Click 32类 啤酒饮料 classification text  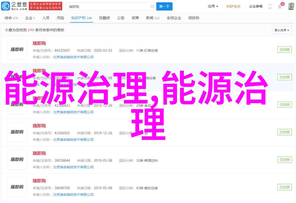pyautogui.click(x=147, y=161)
